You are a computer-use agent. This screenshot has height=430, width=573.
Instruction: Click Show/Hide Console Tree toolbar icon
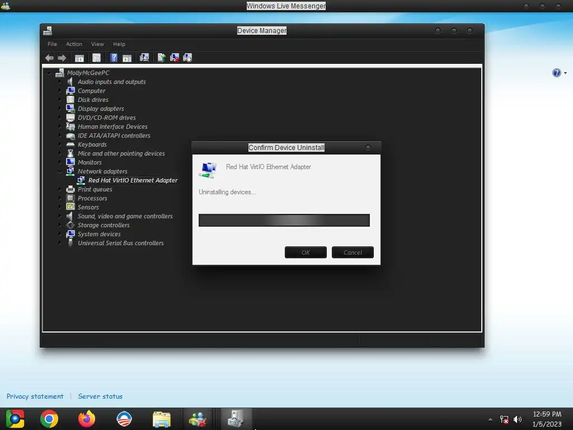point(79,58)
